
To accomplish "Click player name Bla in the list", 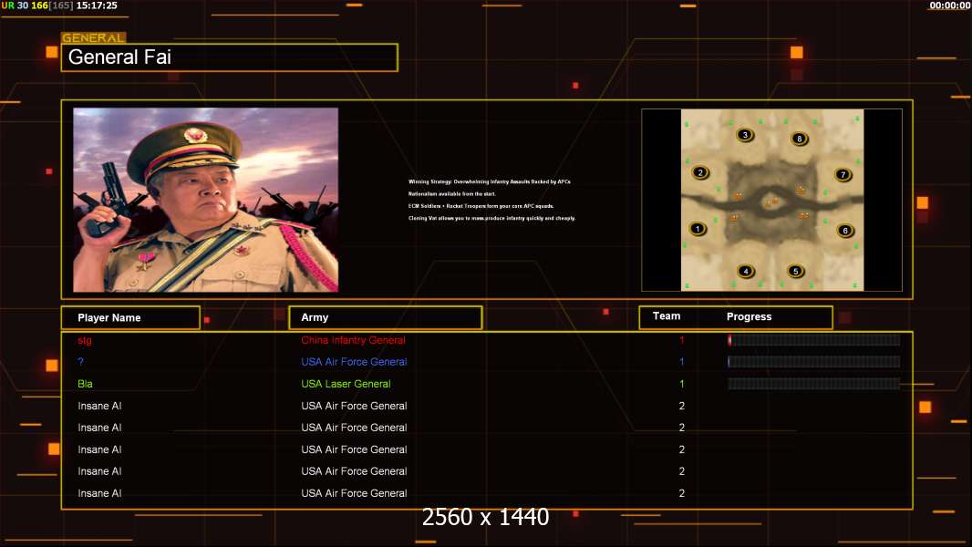I will 86,384.
